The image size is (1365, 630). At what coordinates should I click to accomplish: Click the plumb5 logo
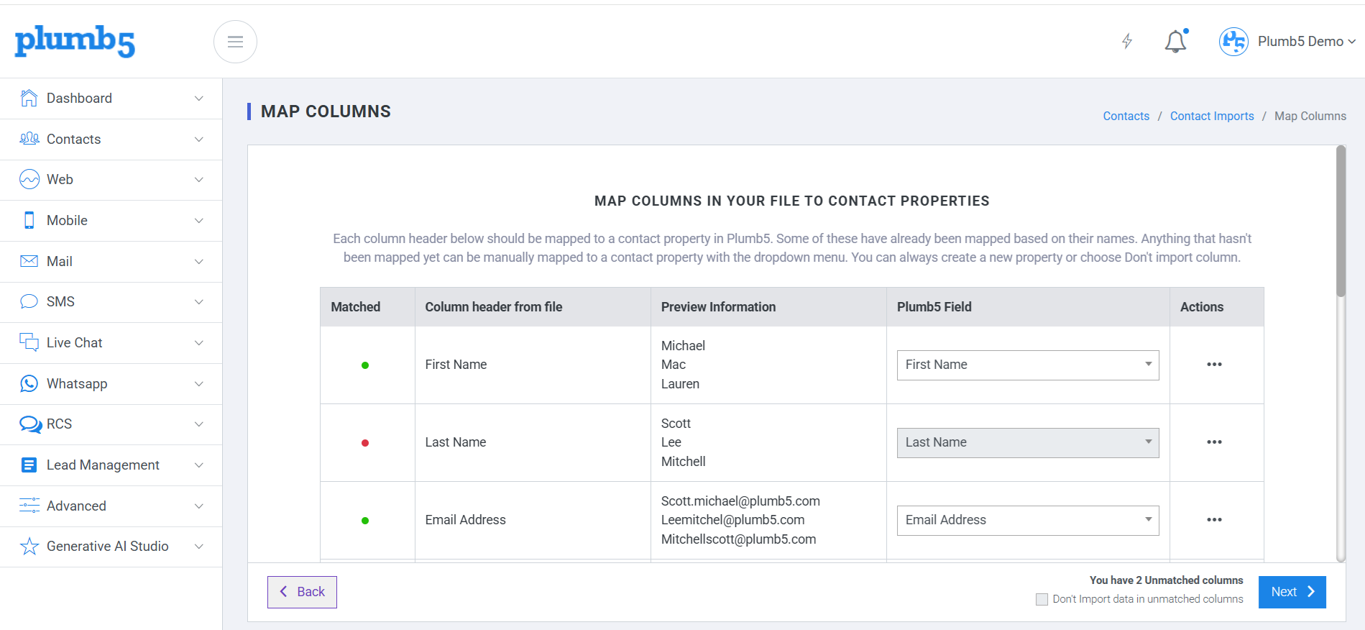pos(75,42)
